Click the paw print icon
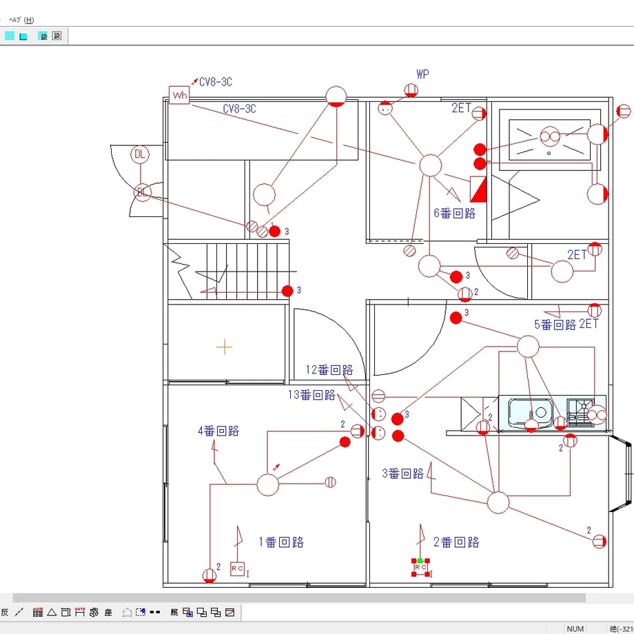This screenshot has height=634, width=634. click(x=94, y=612)
